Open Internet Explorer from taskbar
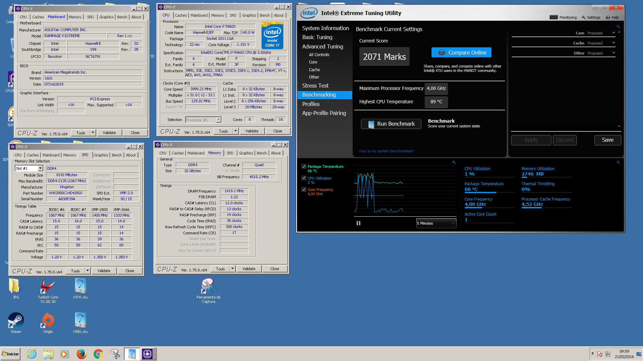 click(x=31, y=354)
